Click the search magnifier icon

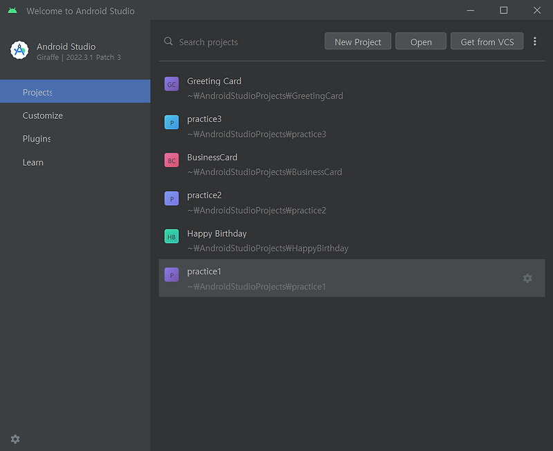pos(168,41)
